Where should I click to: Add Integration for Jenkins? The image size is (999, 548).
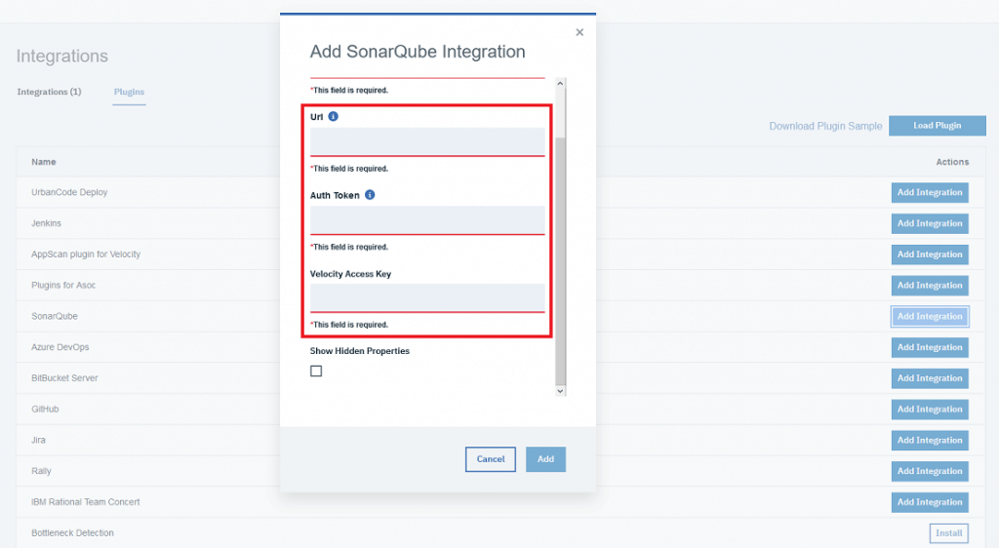pyautogui.click(x=930, y=223)
